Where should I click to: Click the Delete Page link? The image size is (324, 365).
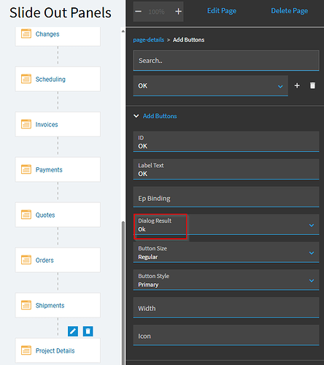pos(290,11)
